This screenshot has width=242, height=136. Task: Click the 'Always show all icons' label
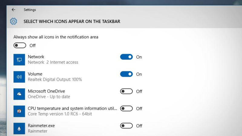pos(56,37)
